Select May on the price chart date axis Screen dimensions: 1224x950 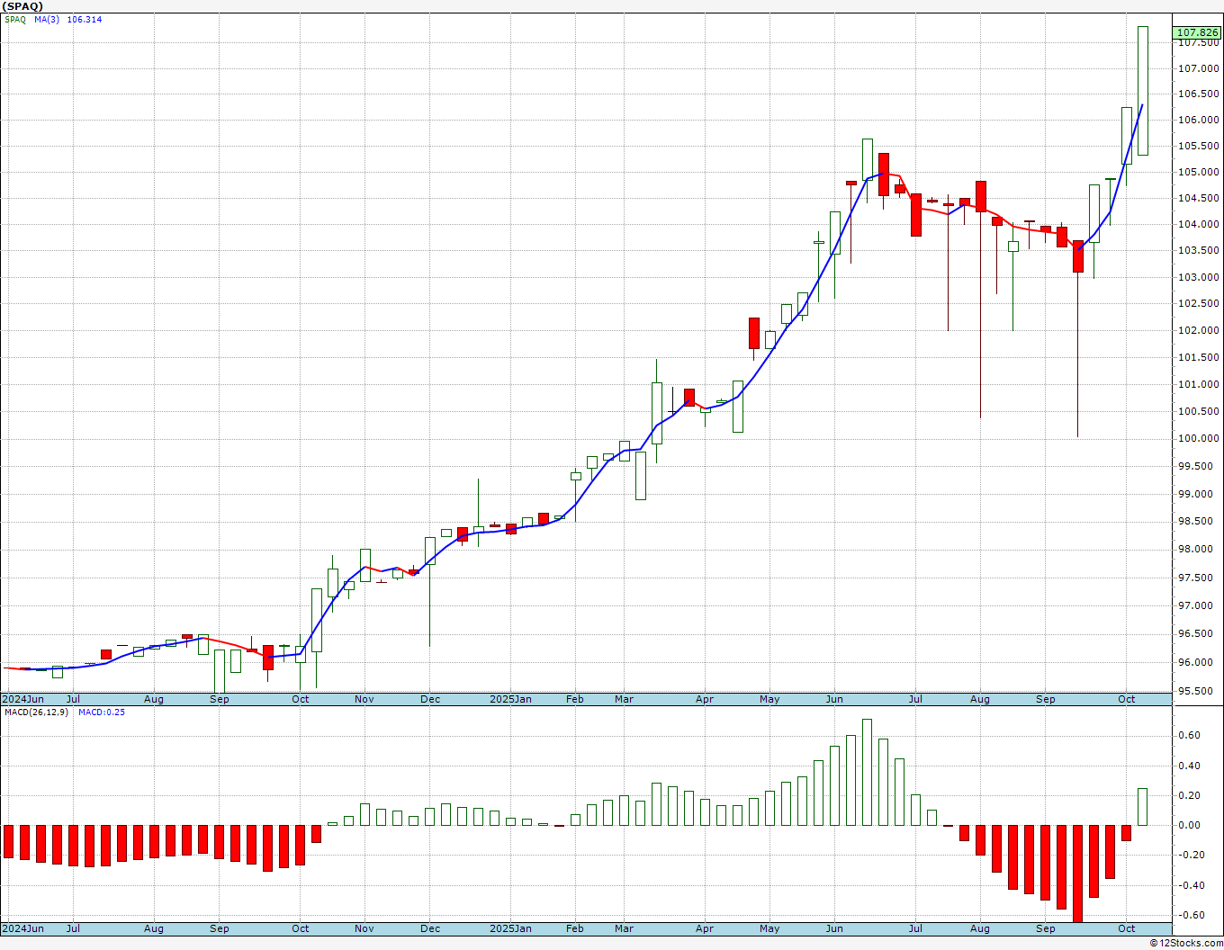coord(769,699)
